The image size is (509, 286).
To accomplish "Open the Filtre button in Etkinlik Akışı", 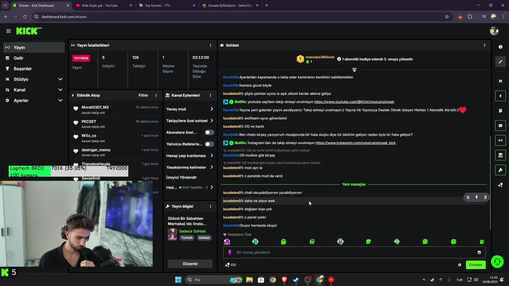I will click(143, 95).
